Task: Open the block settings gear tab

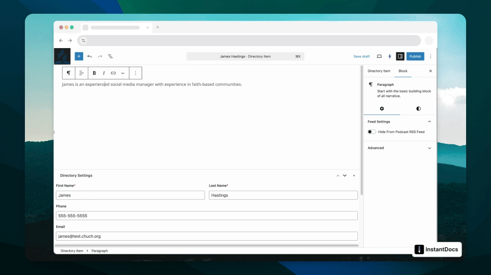Action: 382,109
